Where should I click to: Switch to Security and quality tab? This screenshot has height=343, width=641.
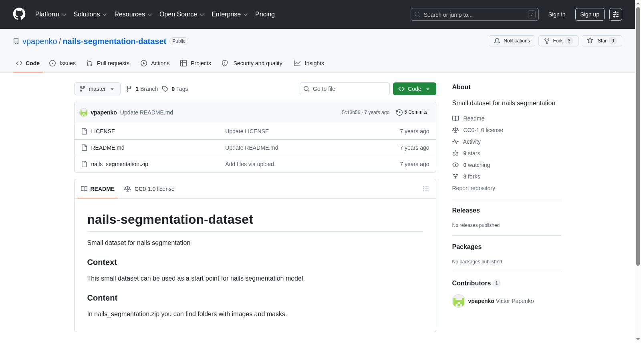252,63
